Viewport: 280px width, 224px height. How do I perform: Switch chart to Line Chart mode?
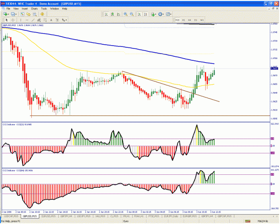coord(118,14)
